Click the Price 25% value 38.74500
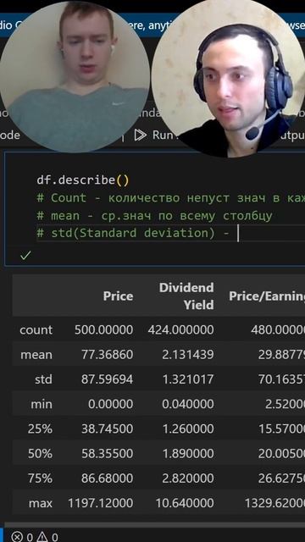The height and width of the screenshot is (542, 305). [108, 429]
